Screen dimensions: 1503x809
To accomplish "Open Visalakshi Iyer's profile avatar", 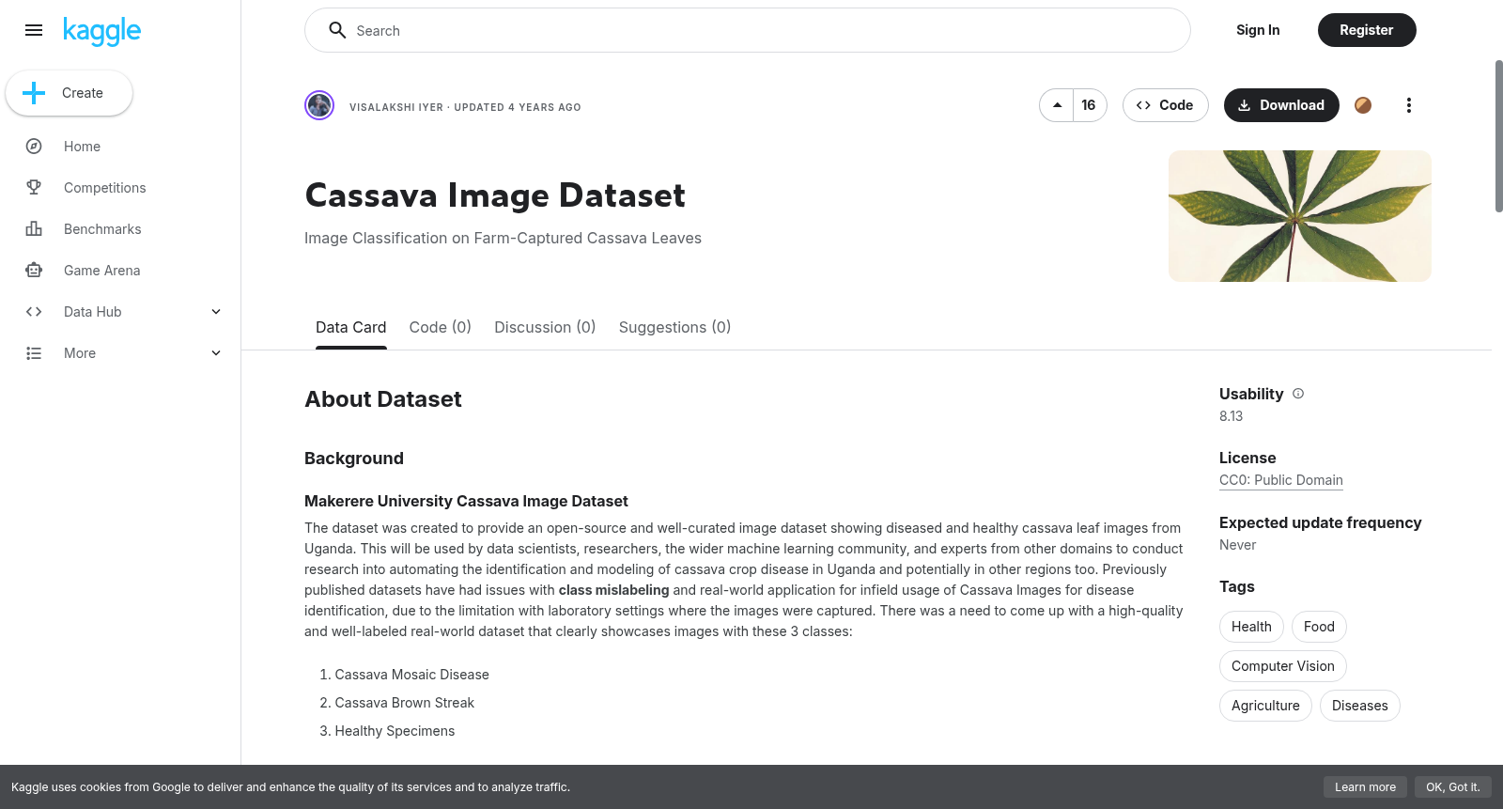I will point(319,105).
